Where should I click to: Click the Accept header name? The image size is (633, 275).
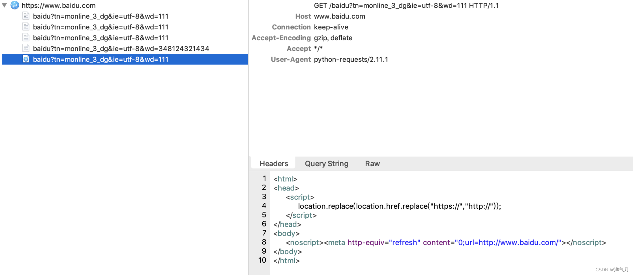(x=299, y=49)
